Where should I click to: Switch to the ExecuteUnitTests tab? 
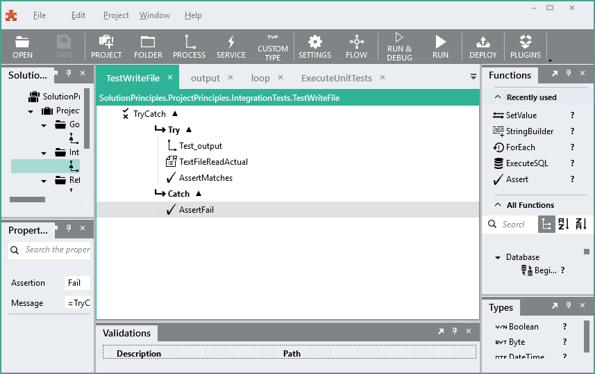pos(336,78)
